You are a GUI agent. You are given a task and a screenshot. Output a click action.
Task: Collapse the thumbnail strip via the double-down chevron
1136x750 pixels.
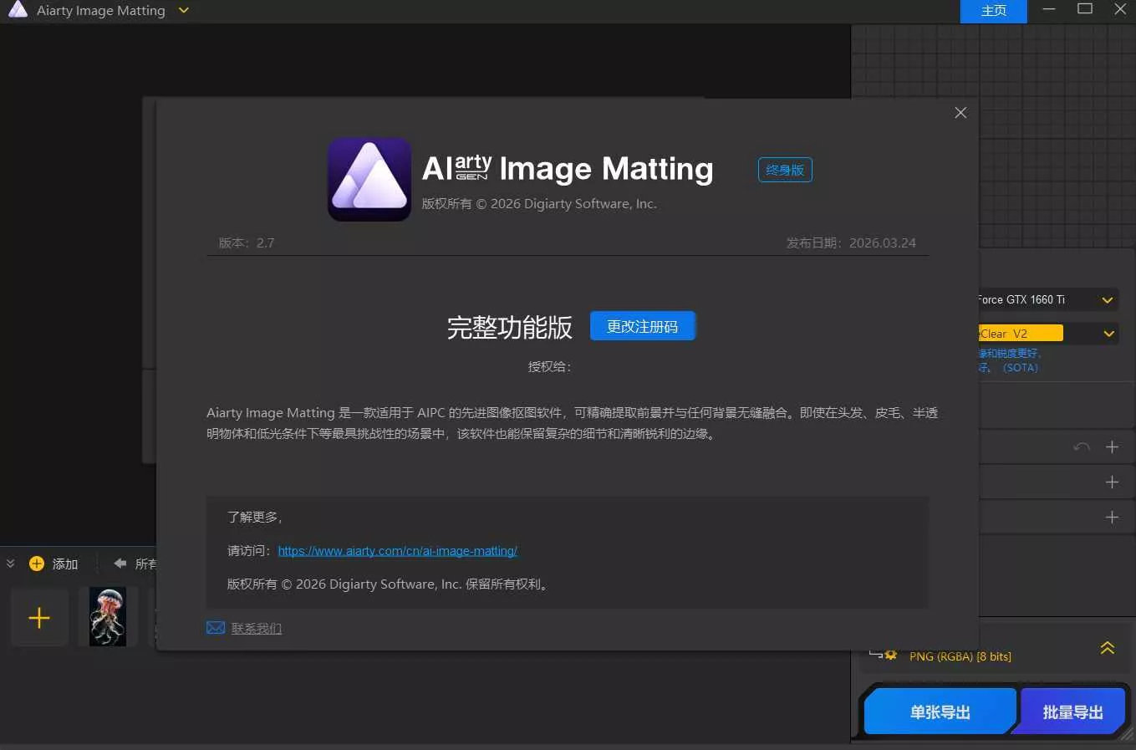coord(10,564)
